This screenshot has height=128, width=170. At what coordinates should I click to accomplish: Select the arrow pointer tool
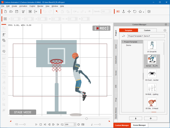57,11
